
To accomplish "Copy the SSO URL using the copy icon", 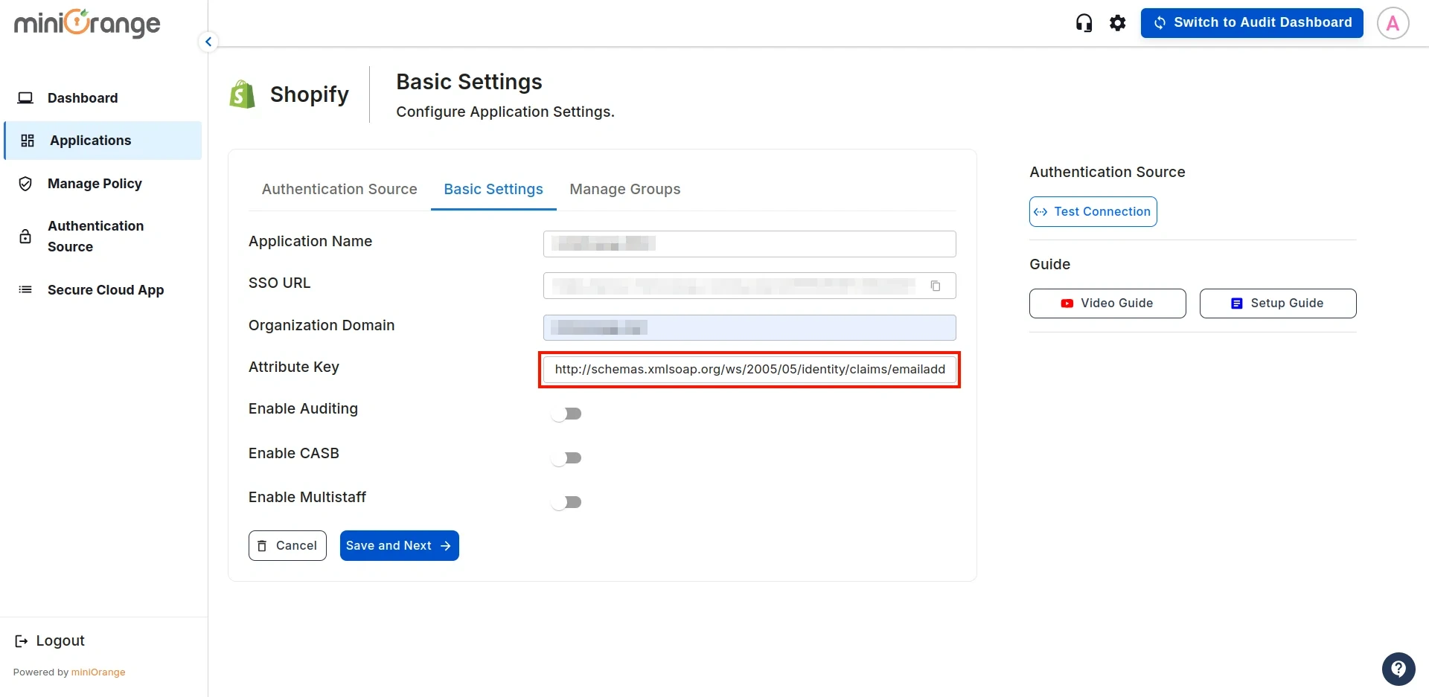I will tap(936, 285).
